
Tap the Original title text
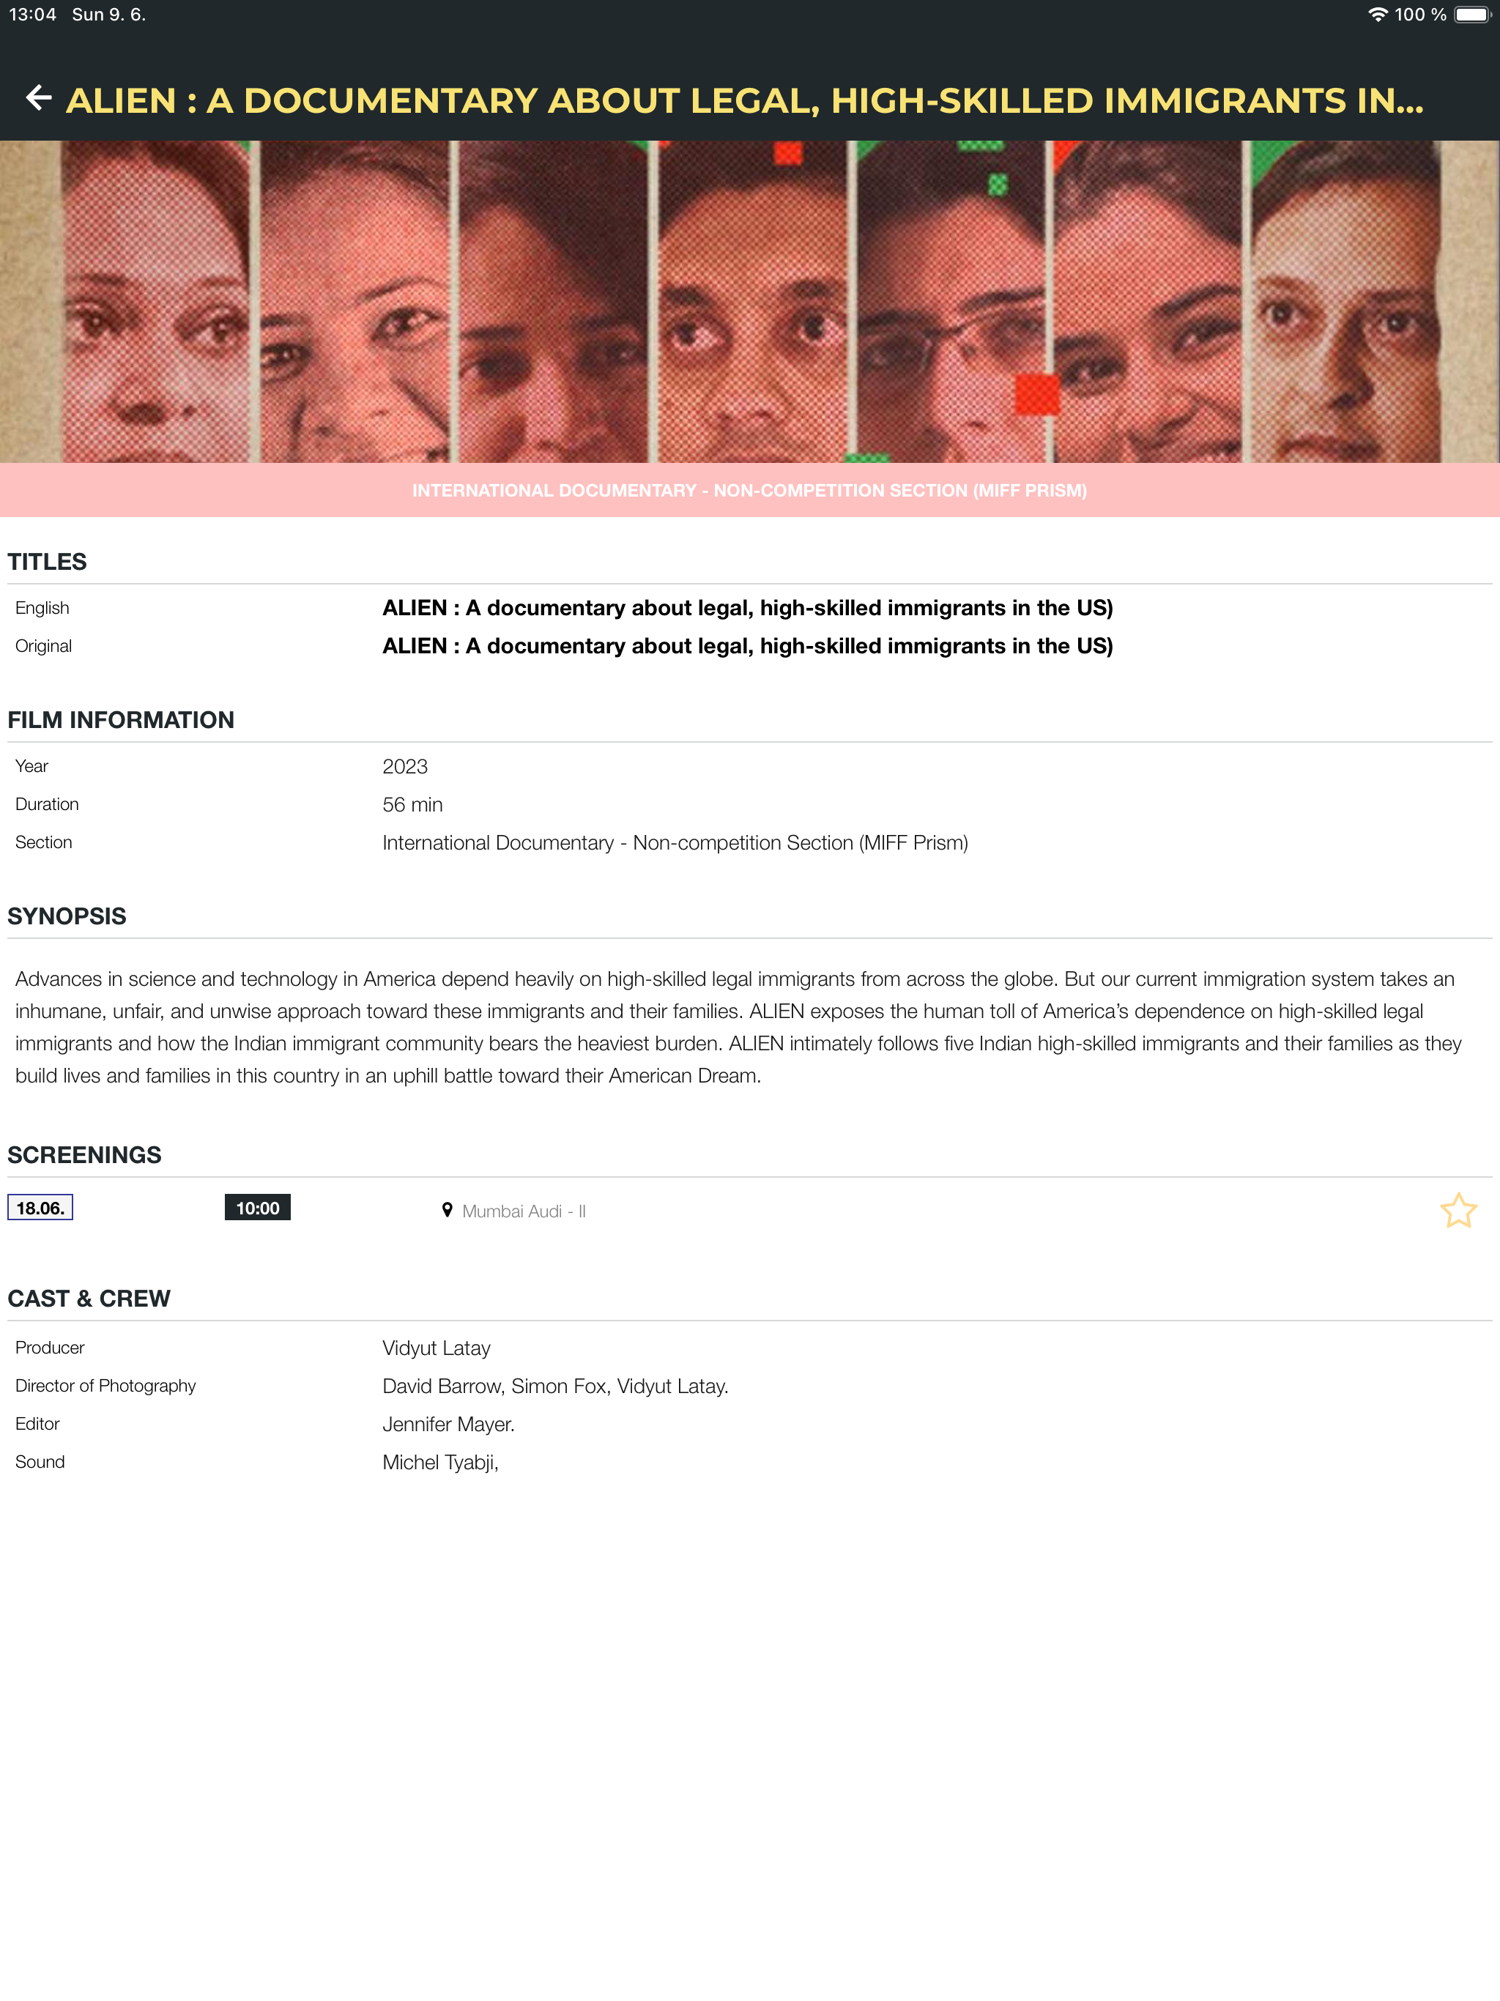click(x=747, y=646)
